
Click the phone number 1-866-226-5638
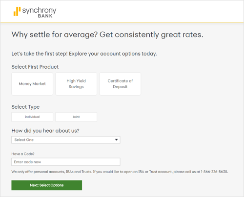pos(214,172)
